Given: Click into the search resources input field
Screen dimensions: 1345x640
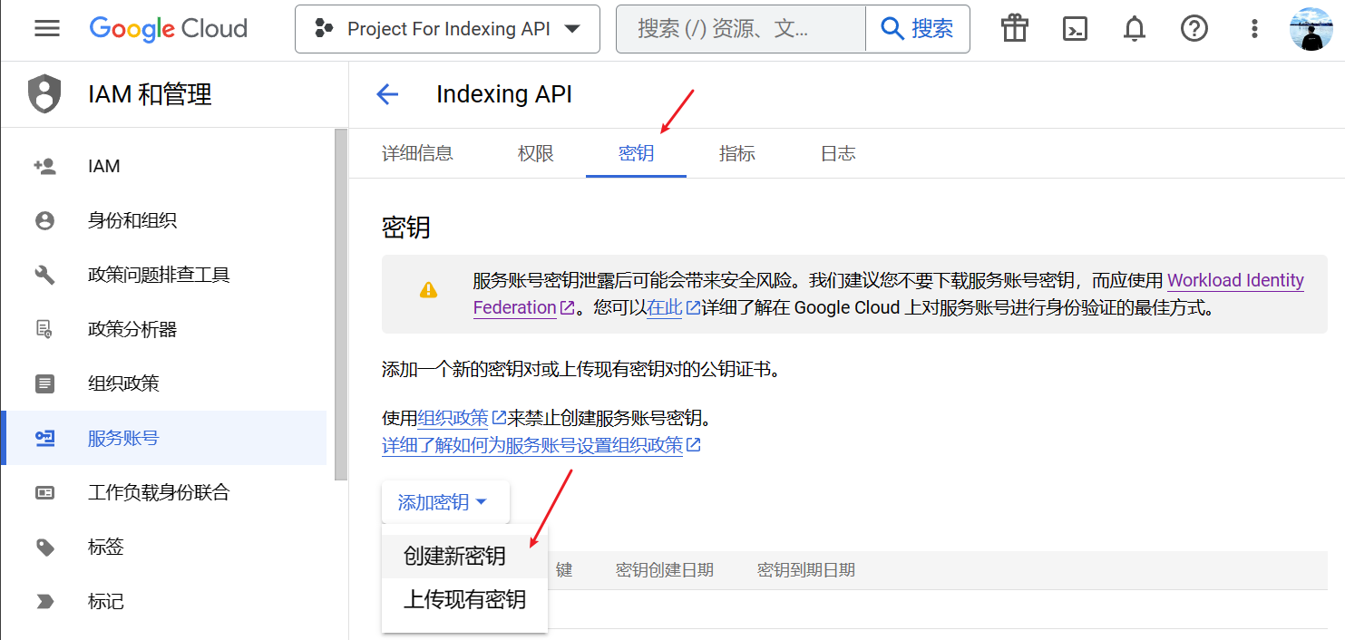Looking at the screenshot, I should (x=739, y=29).
